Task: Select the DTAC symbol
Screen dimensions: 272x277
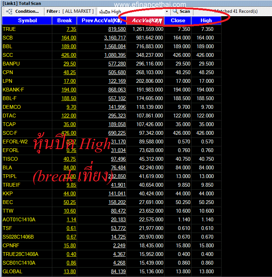Action: (9, 116)
